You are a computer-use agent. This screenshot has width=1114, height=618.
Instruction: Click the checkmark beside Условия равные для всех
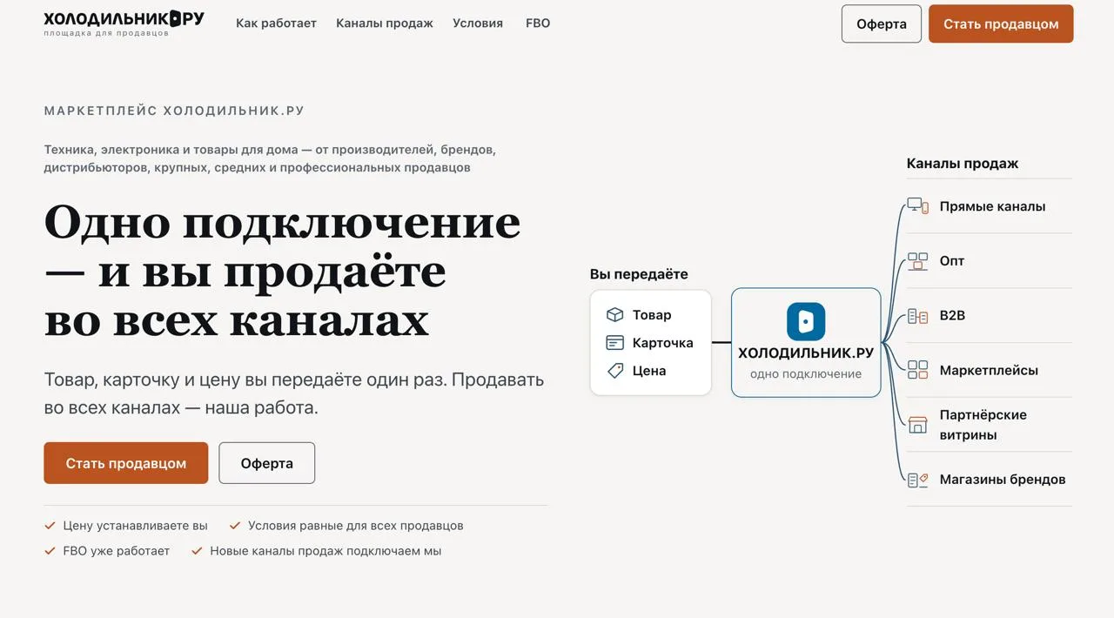click(x=235, y=526)
